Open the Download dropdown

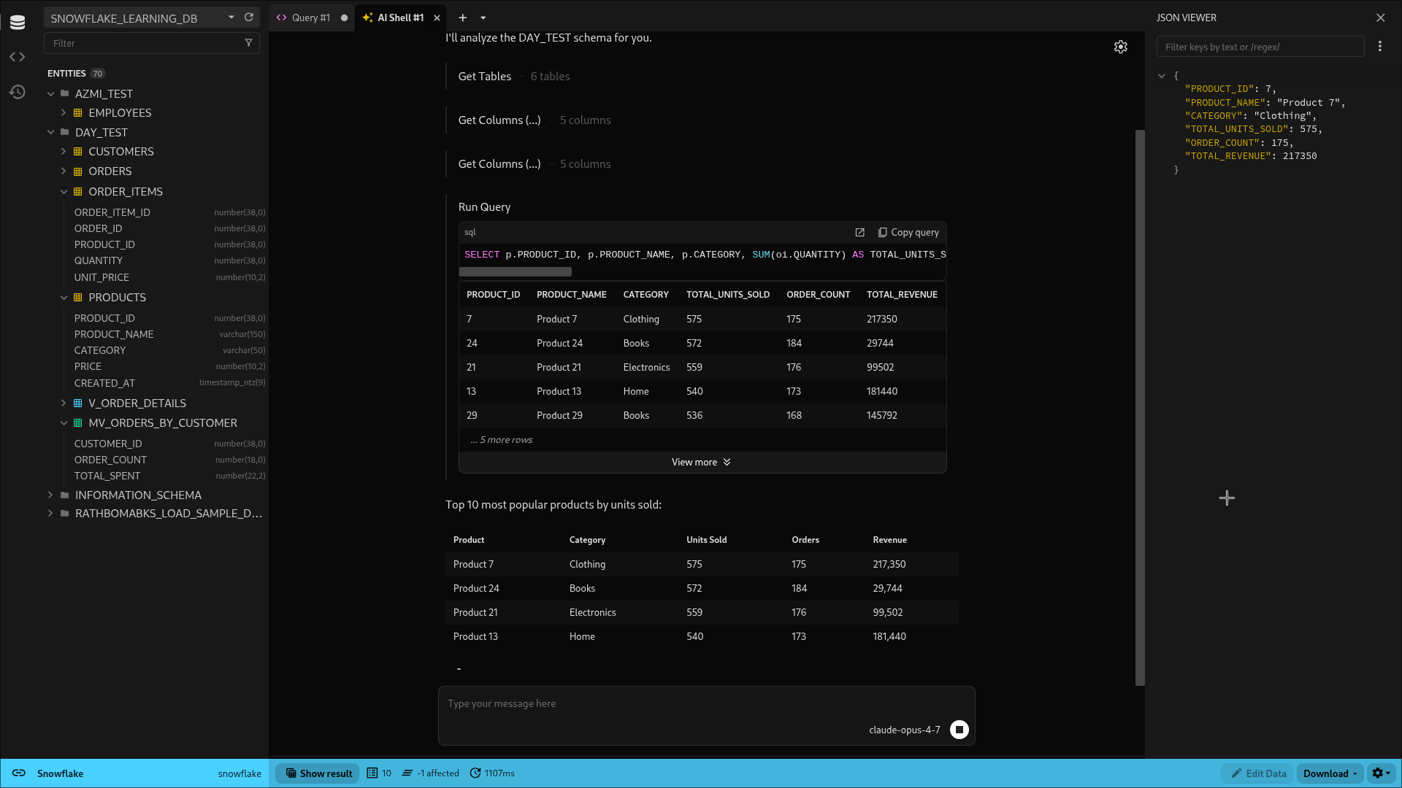point(1330,773)
